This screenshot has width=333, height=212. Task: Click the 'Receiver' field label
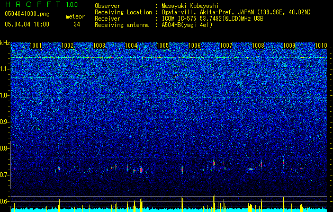coord(107,19)
